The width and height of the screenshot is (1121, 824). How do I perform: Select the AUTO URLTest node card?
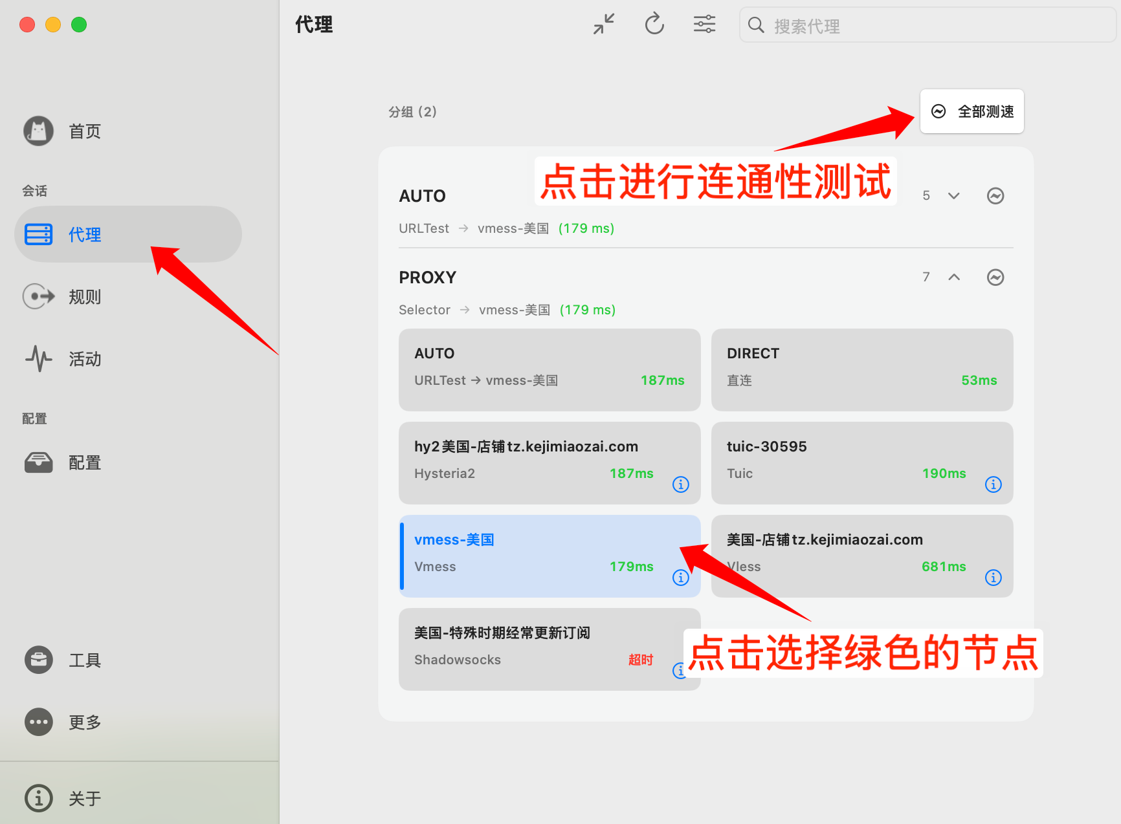click(549, 369)
